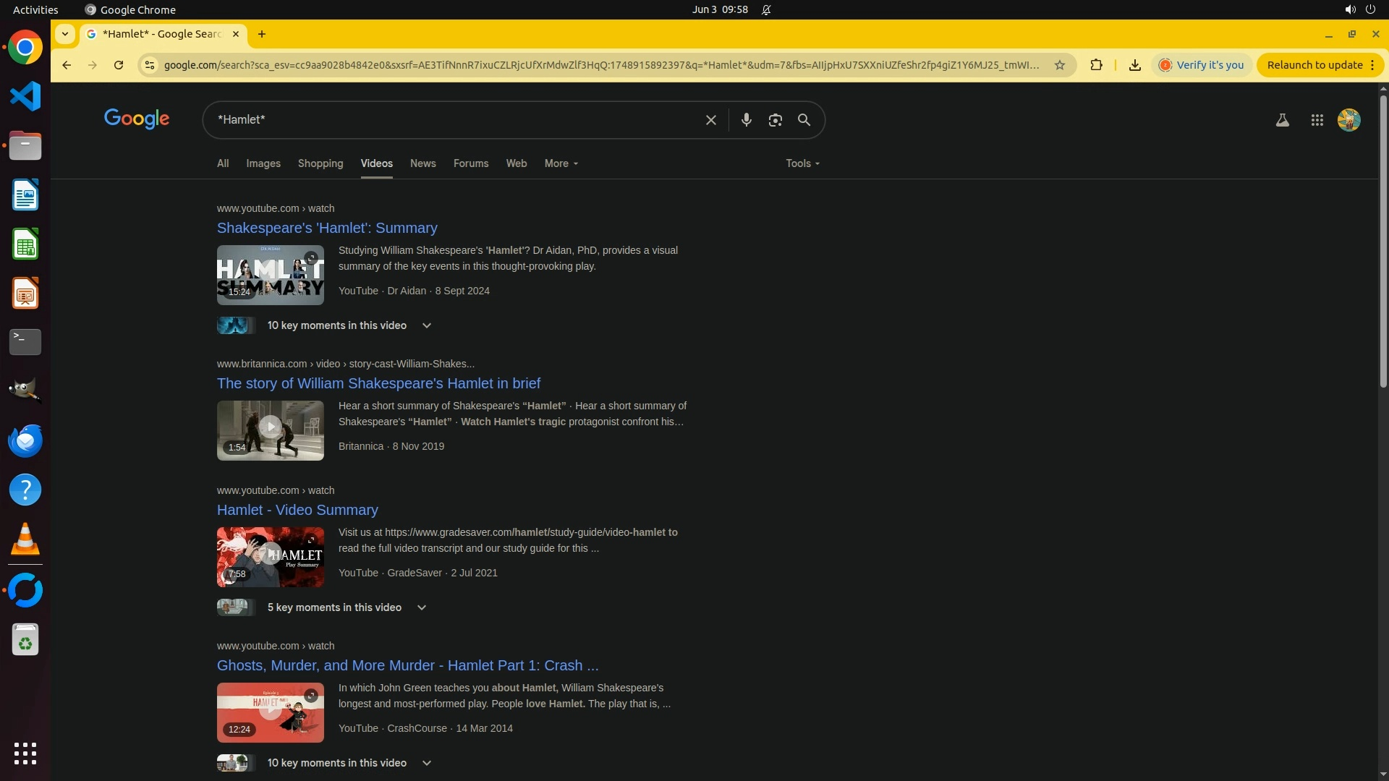Switch to the Images tab
The image size is (1389, 781).
click(x=263, y=163)
